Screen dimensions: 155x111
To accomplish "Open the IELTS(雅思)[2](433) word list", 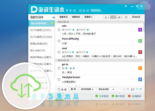I will coord(41,30).
